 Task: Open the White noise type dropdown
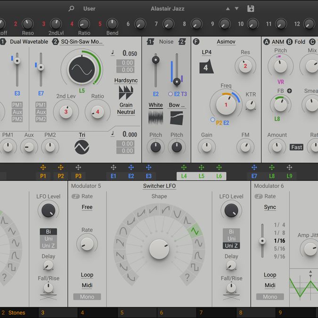(x=155, y=105)
